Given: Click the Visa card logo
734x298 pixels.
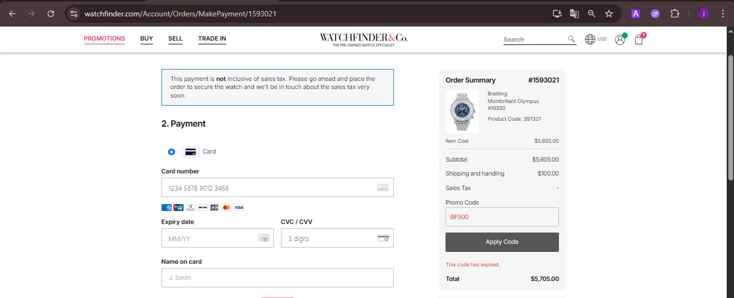Looking at the screenshot, I should (x=239, y=207).
